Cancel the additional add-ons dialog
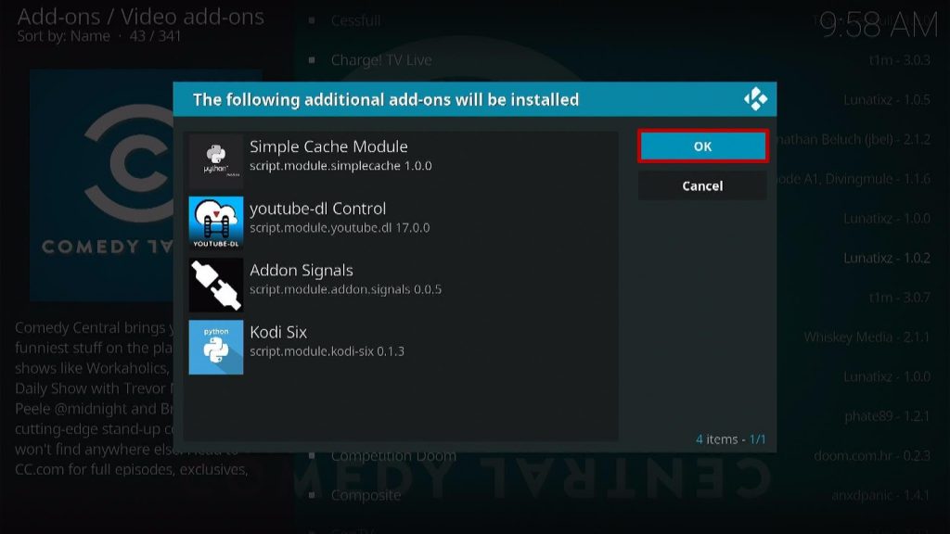Image resolution: width=950 pixels, height=534 pixels. coord(703,185)
